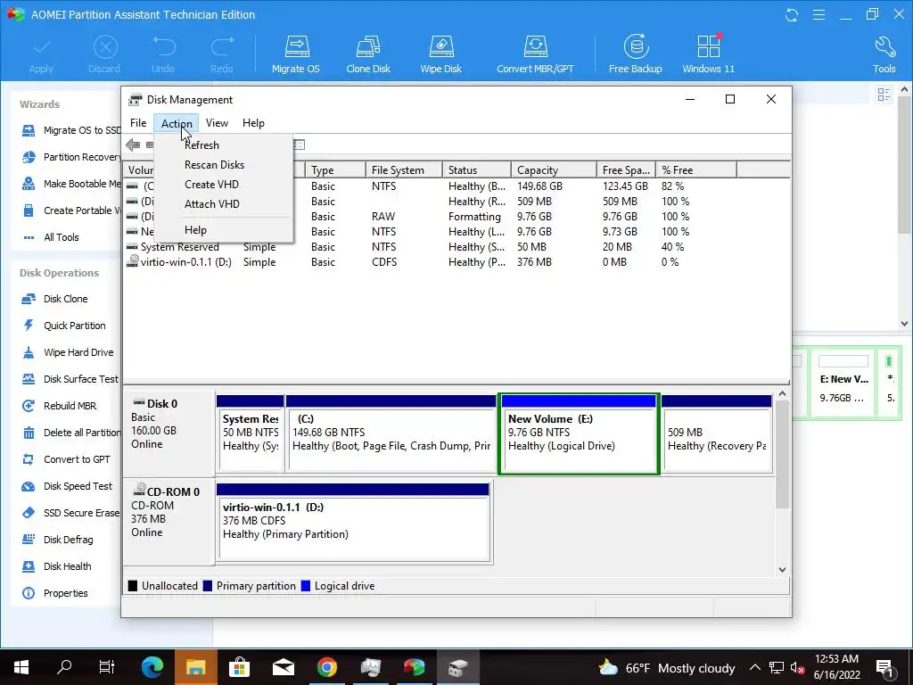This screenshot has width=913, height=685.
Task: Toggle the AOMEI view mode icon
Action: pyautogui.click(x=884, y=94)
